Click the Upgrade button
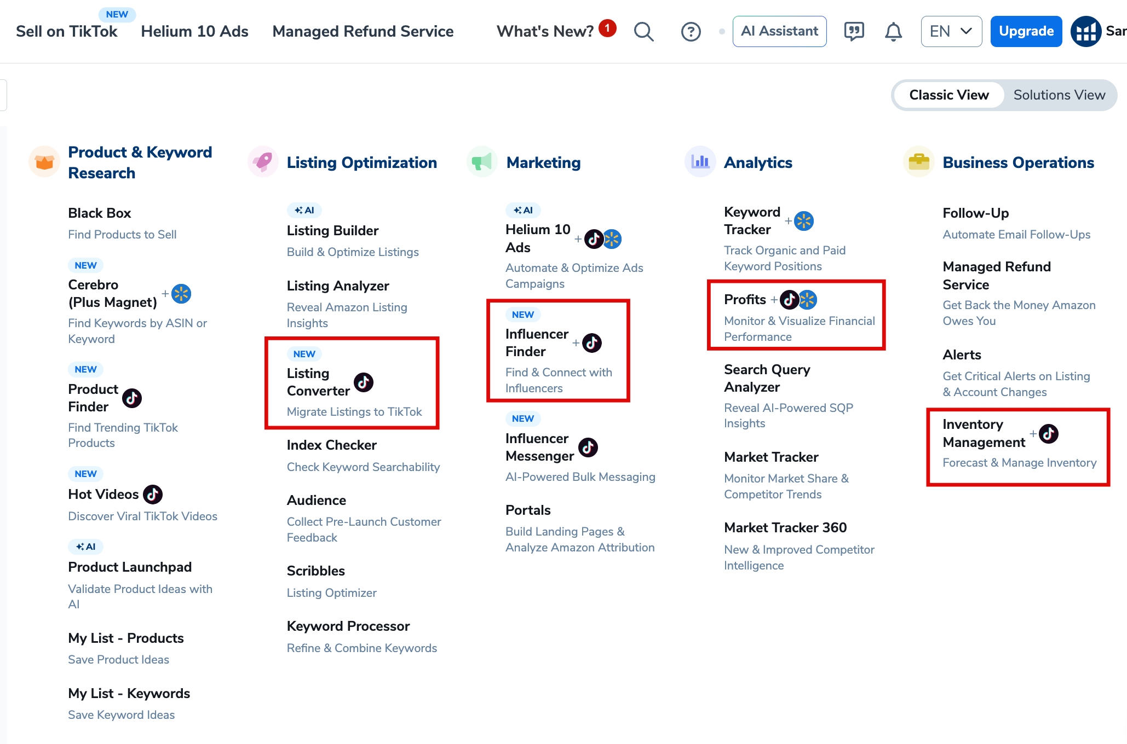The width and height of the screenshot is (1127, 744). click(1026, 31)
